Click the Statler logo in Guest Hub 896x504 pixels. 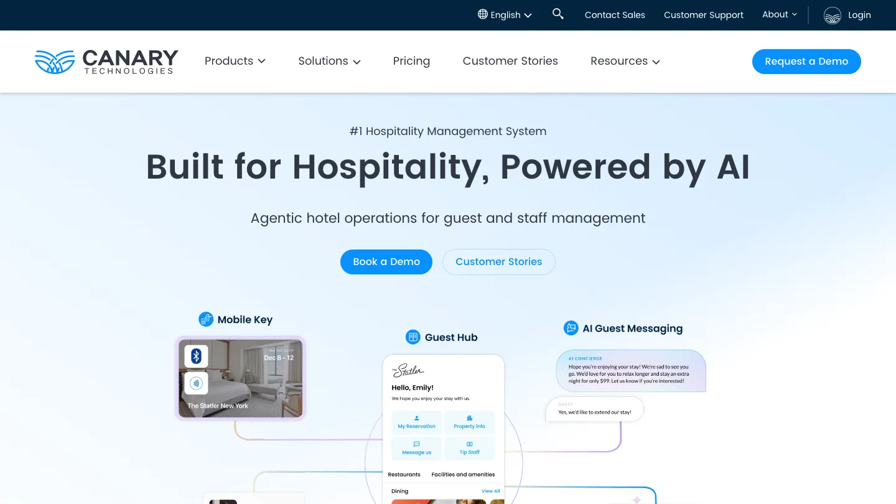(408, 371)
